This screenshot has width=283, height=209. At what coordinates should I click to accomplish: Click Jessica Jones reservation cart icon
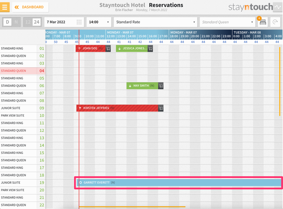[150, 48]
